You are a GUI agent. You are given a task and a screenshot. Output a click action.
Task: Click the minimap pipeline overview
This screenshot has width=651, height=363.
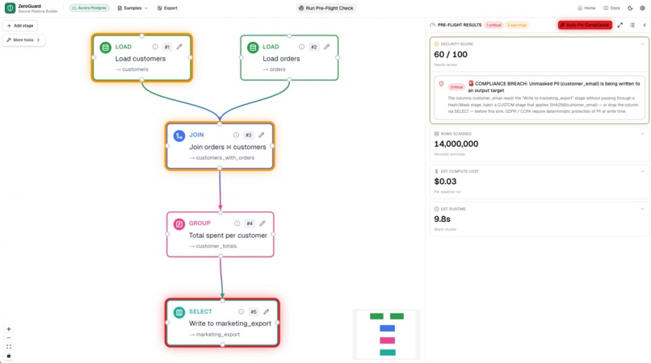pyautogui.click(x=387, y=335)
